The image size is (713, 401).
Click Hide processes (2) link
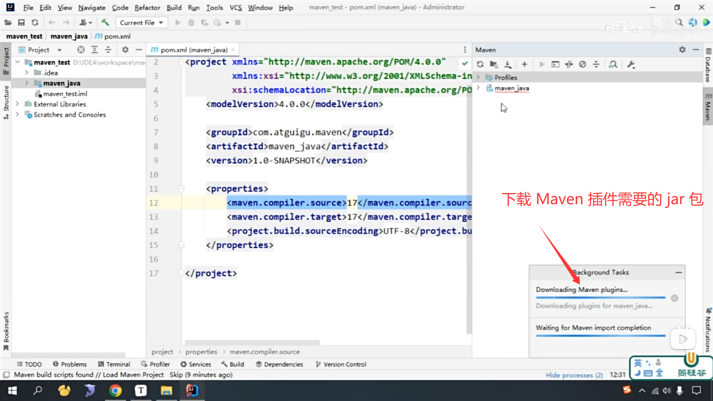coord(574,375)
